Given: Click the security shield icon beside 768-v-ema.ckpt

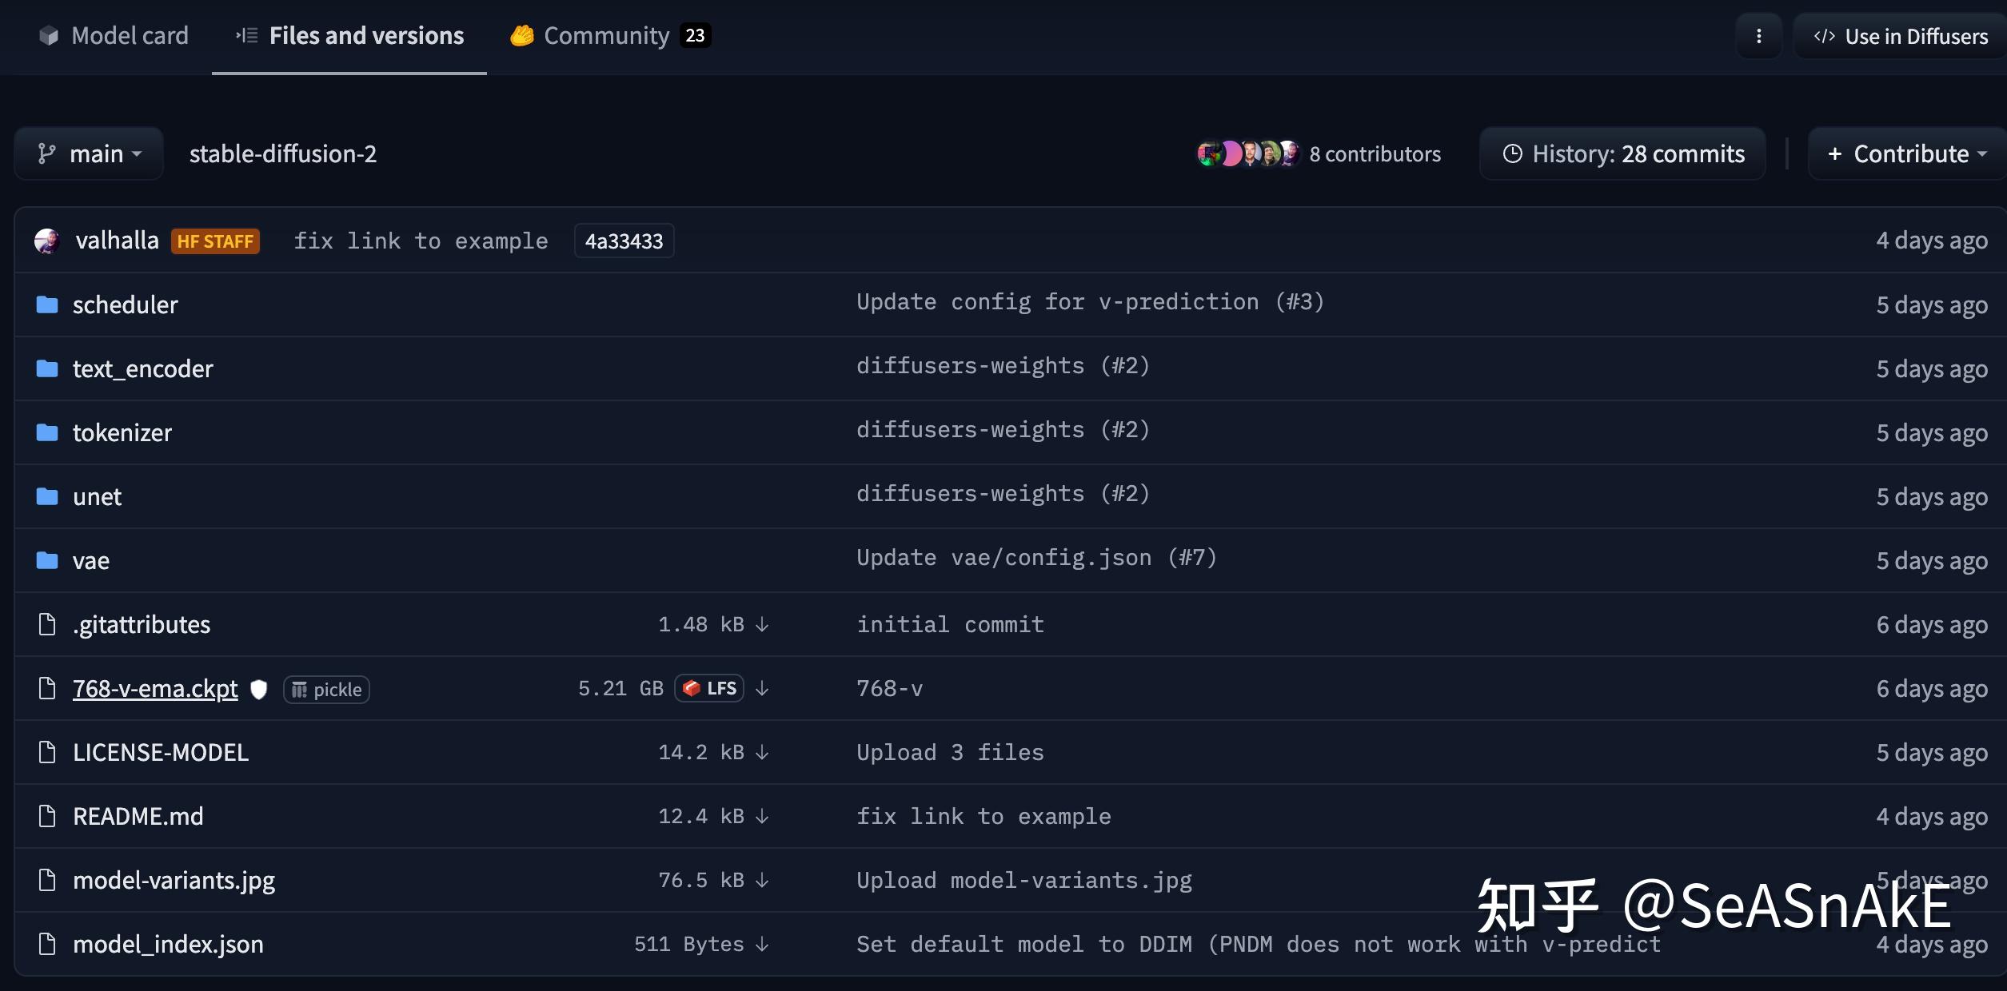Looking at the screenshot, I should 259,688.
